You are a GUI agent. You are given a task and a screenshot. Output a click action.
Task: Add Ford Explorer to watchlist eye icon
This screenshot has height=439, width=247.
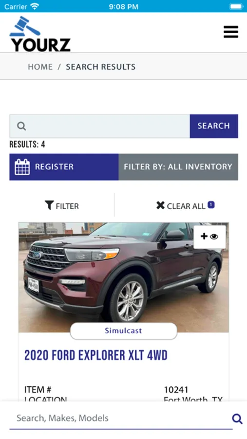[x=209, y=237]
